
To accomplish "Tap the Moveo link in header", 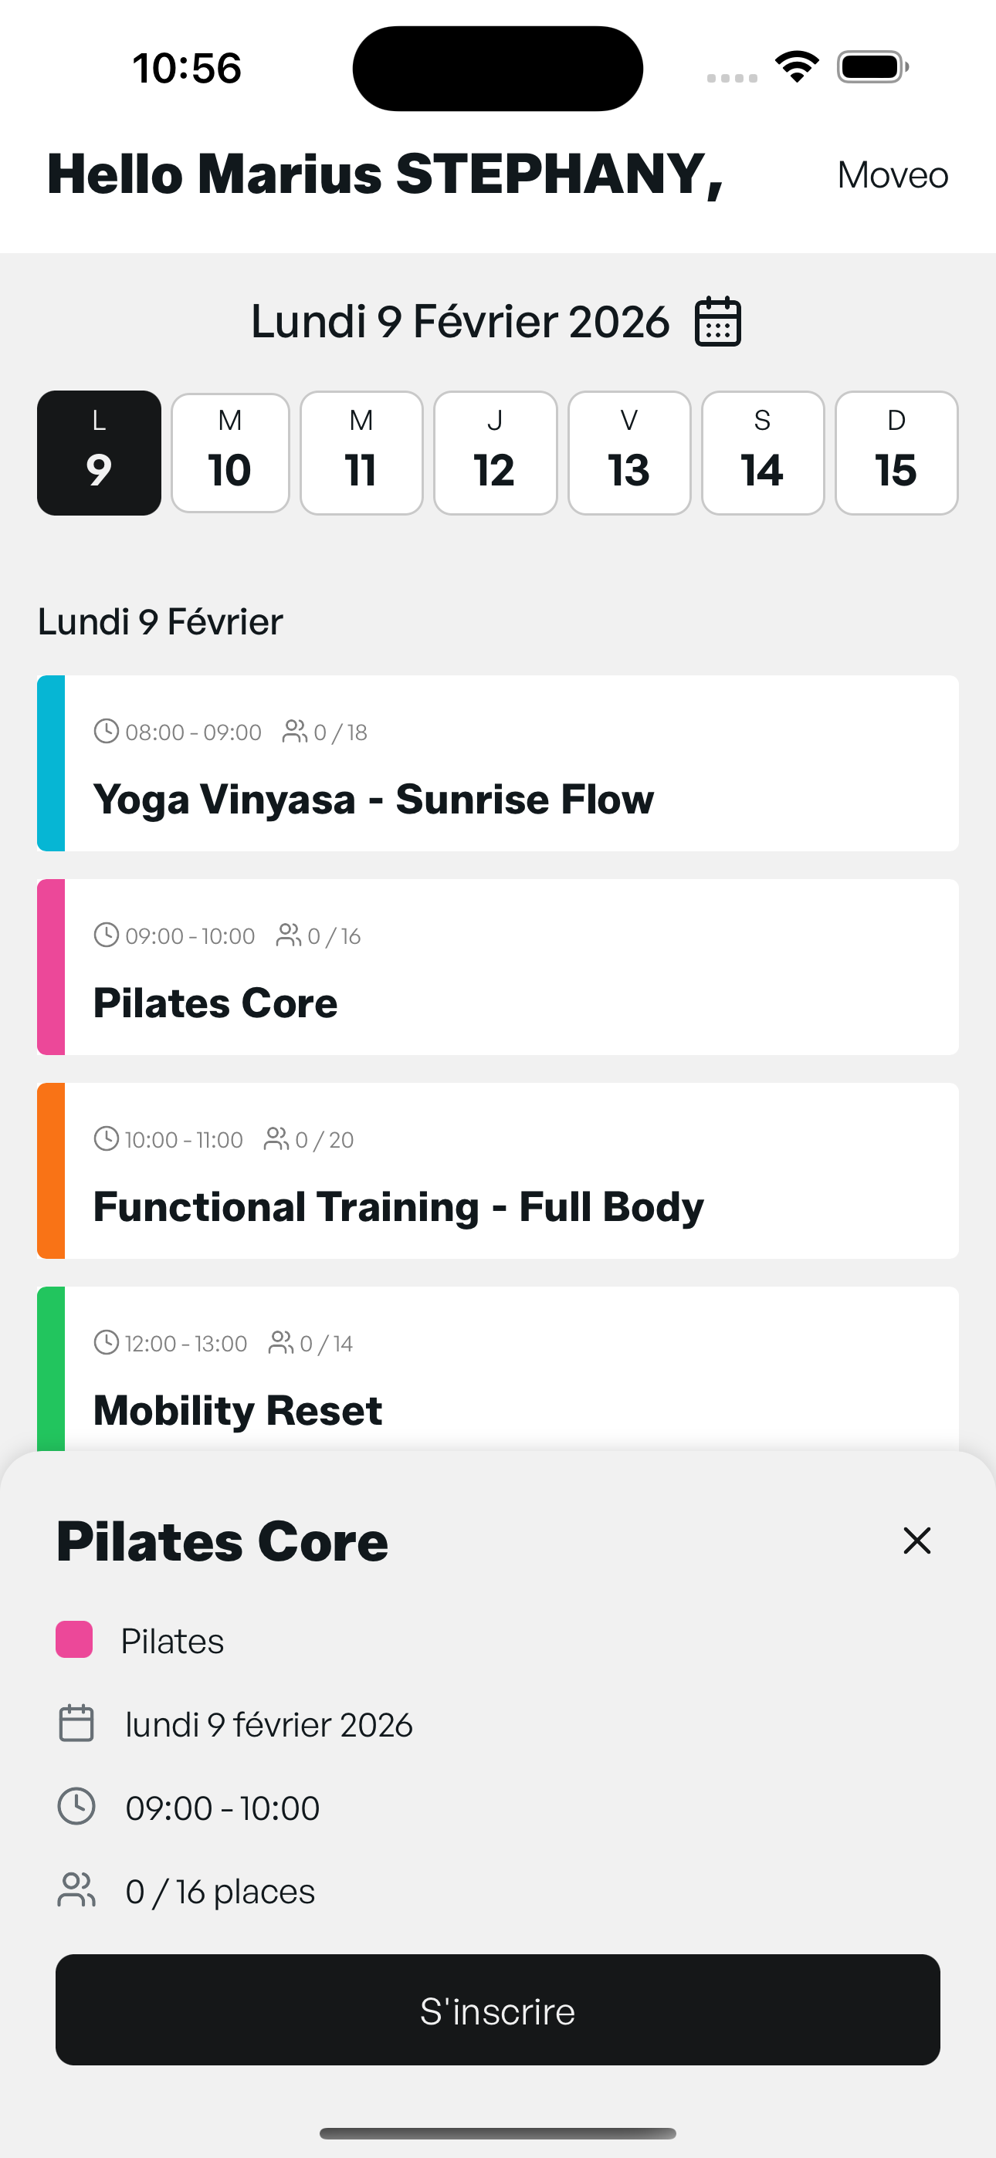I will pyautogui.click(x=892, y=175).
